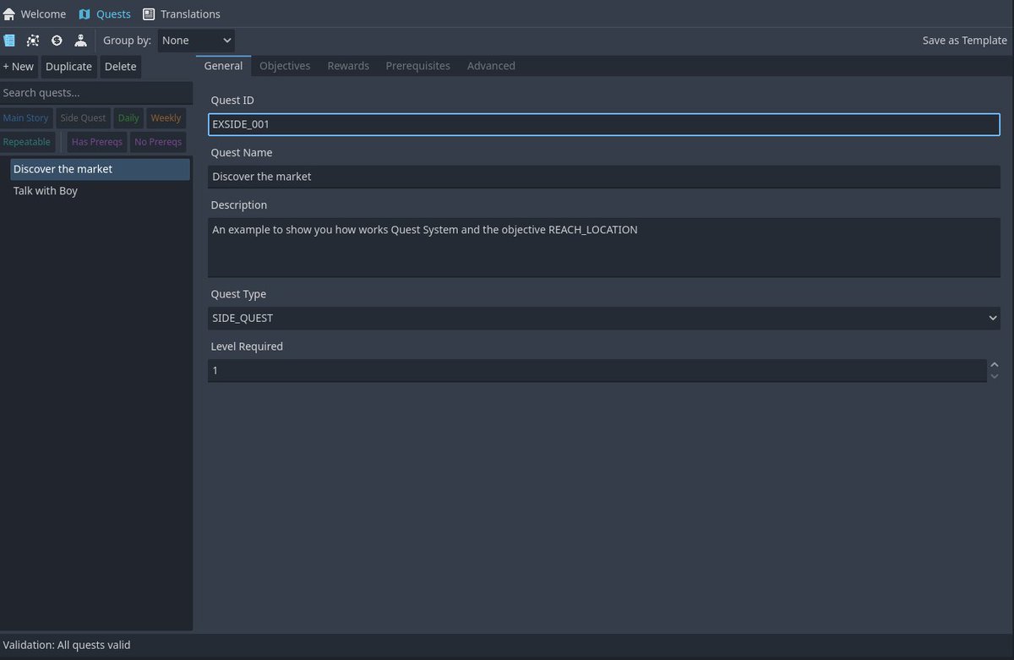Decrease Level Required with down arrow
This screenshot has height=660, width=1014.
995,376
